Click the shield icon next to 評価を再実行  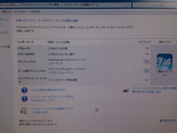161,121
